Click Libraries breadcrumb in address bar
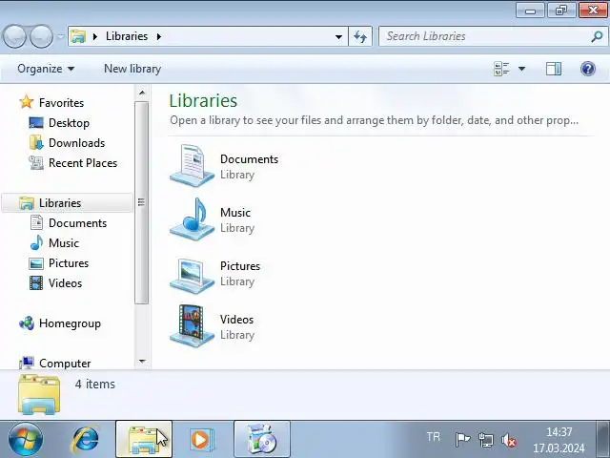 127,36
